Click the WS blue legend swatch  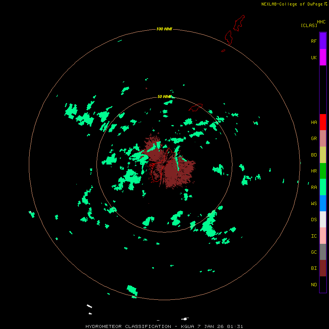tap(323, 203)
